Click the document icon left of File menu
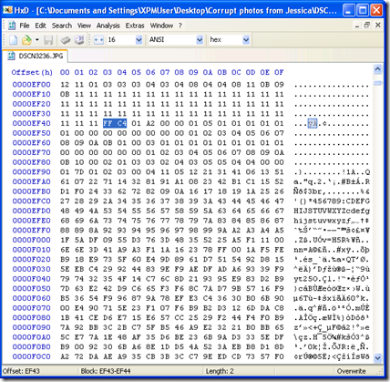Image resolution: width=390 pixels, height=382 pixels. click(12, 26)
